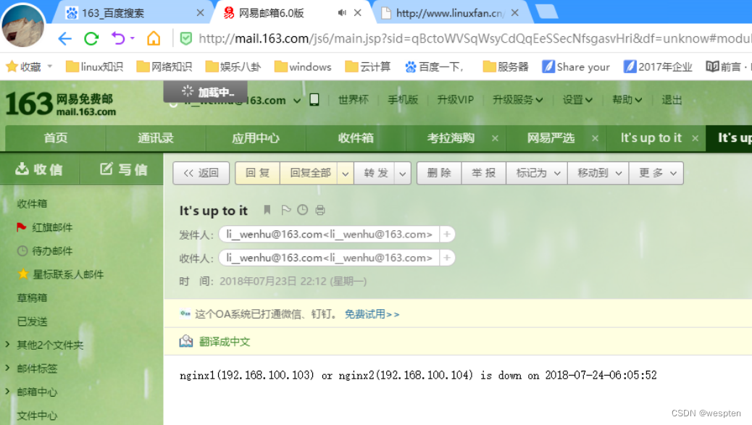Set reminder with clock icon

pyautogui.click(x=303, y=210)
